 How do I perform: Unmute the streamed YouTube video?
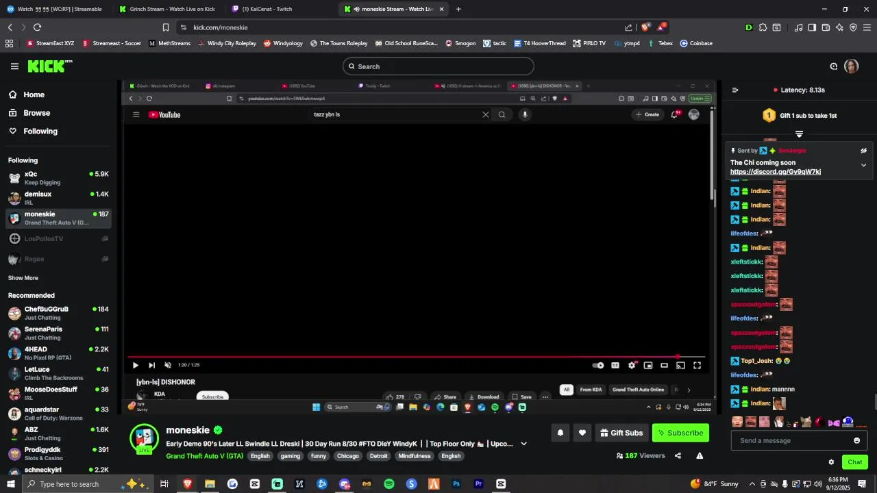(x=168, y=366)
